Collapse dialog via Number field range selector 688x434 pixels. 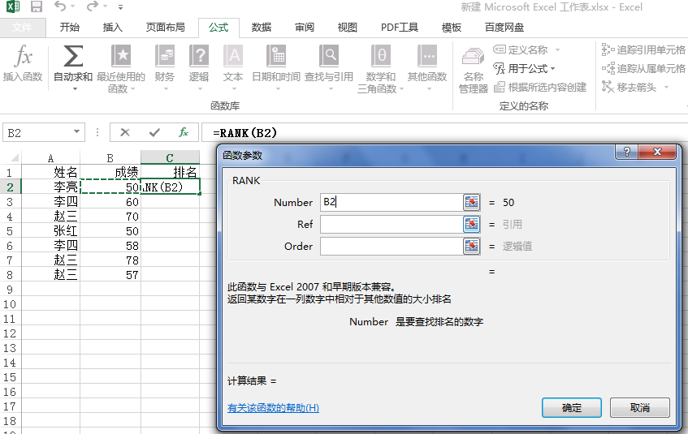[472, 202]
